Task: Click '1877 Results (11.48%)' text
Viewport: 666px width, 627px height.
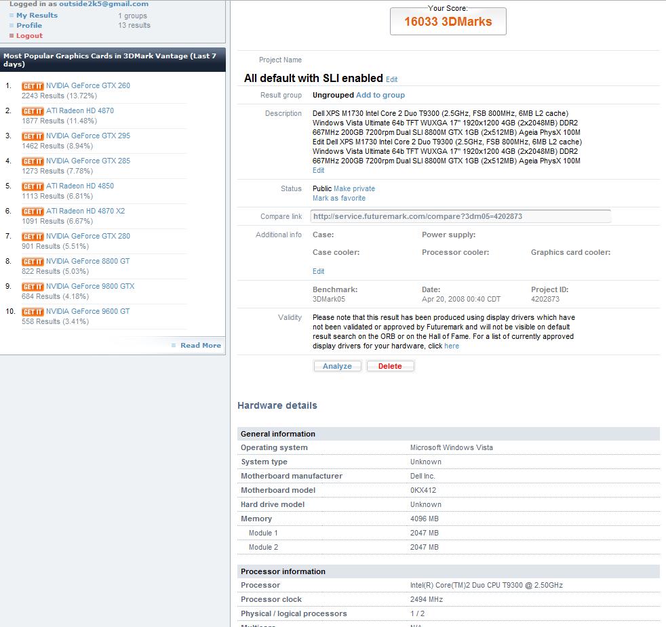Action: coord(60,121)
